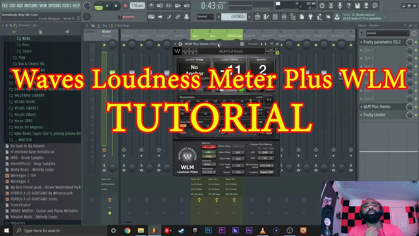Open the Weighting ITU 1770 dropdown
Image resolution: width=419 pixels, height=236 pixels.
tap(209, 172)
